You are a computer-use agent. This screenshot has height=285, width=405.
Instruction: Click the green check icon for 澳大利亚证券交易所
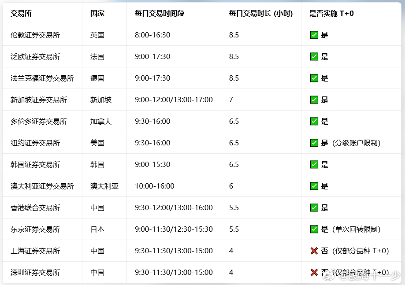pos(314,186)
